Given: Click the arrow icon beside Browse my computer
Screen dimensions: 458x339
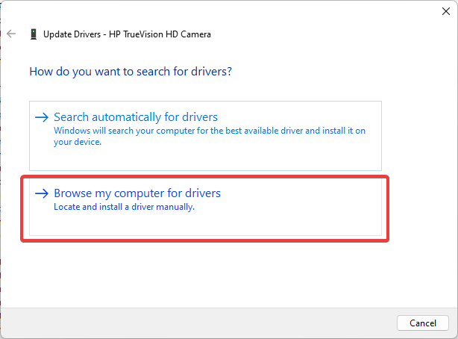Looking at the screenshot, I should (42, 194).
